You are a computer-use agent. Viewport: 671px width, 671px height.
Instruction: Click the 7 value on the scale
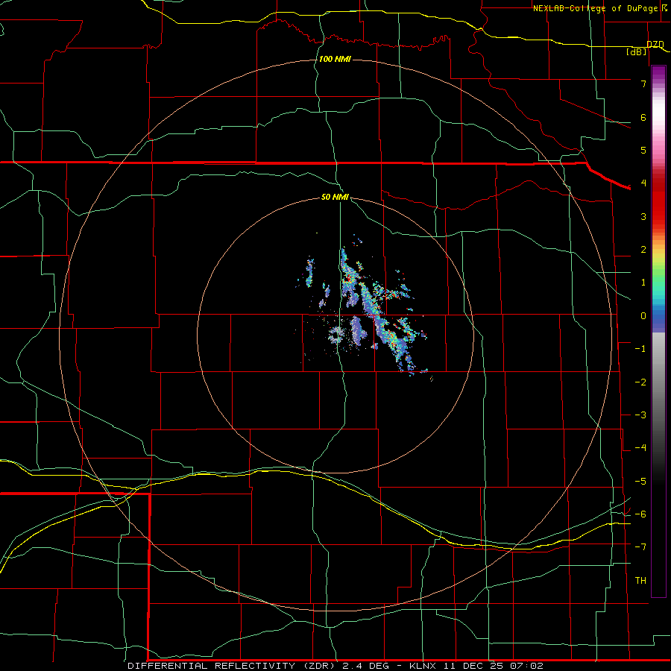pos(643,84)
